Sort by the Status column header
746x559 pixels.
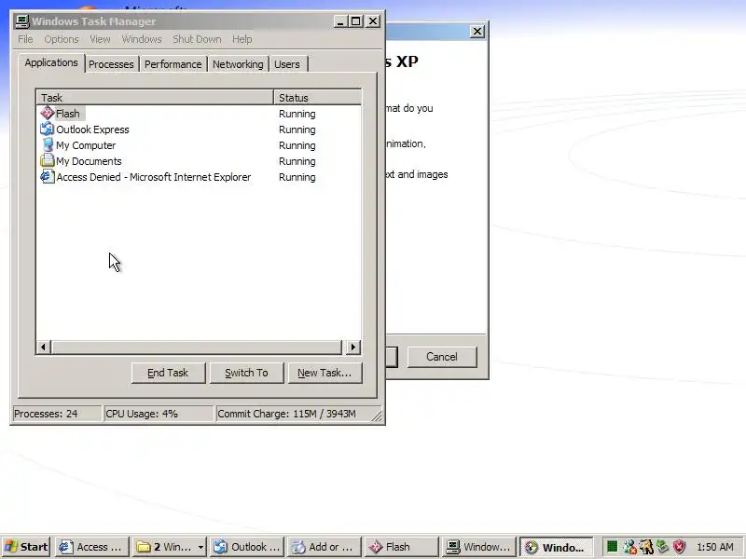[x=317, y=98]
